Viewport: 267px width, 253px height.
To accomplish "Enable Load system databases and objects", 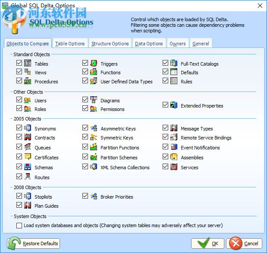I will [19, 225].
